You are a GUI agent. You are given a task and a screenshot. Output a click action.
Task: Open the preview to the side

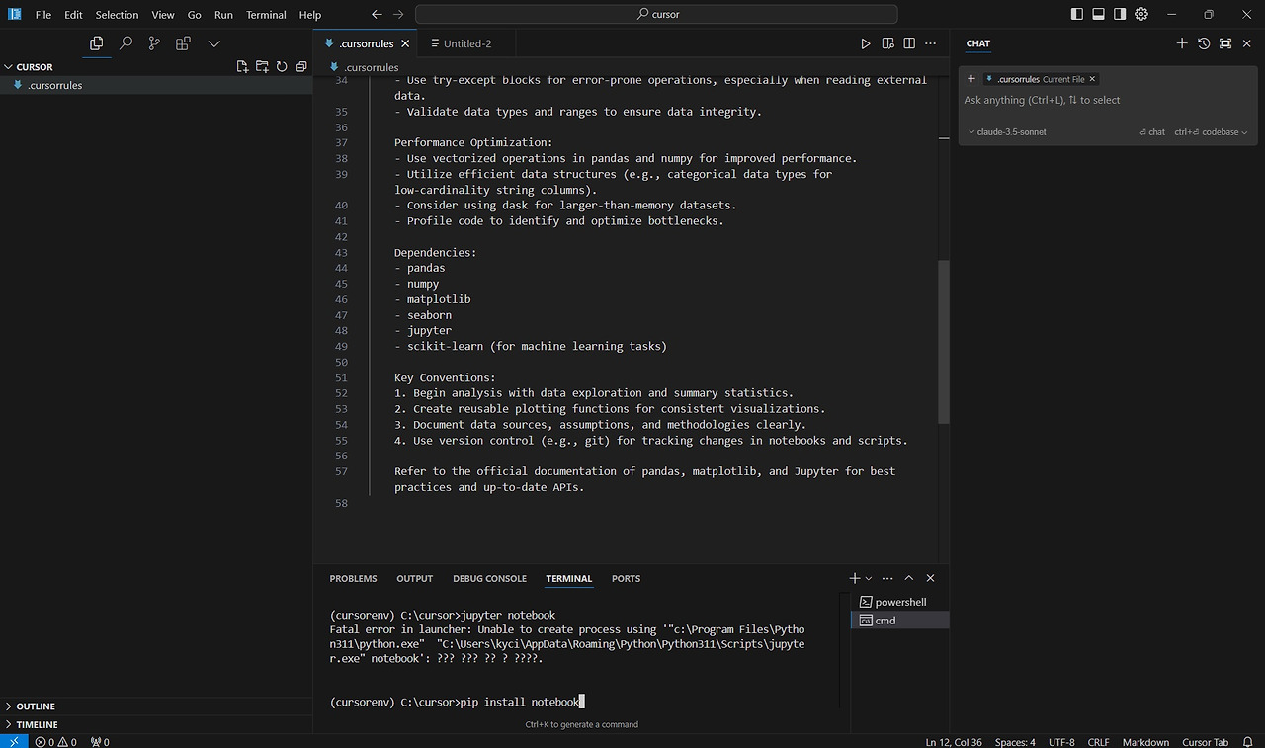coord(887,43)
